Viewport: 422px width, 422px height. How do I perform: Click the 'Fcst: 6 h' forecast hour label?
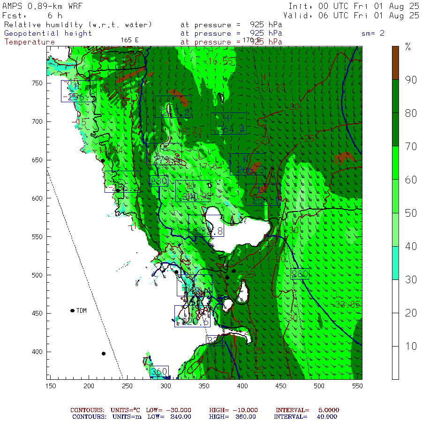[32, 15]
